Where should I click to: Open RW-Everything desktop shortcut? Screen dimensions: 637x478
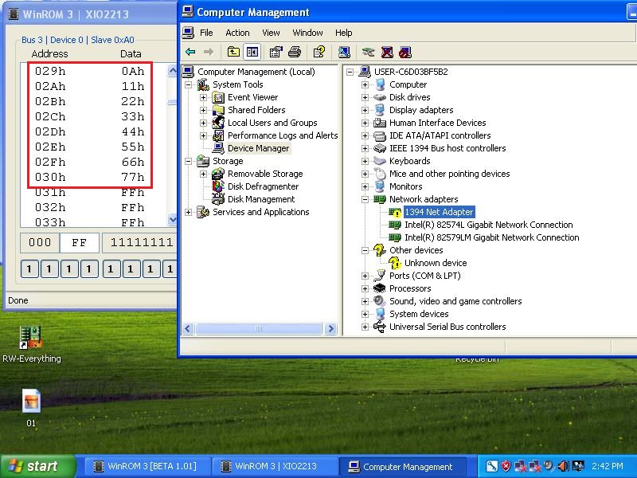click(31, 344)
